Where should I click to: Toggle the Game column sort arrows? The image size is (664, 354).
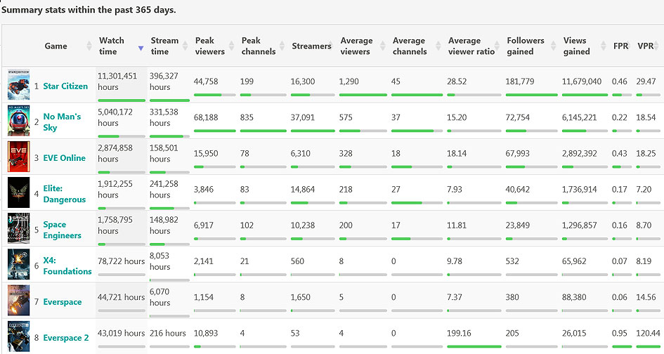coord(89,46)
